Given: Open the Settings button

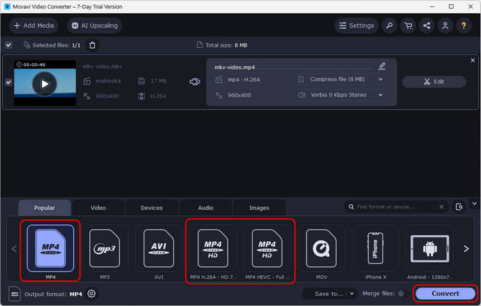Looking at the screenshot, I should [x=357, y=25].
